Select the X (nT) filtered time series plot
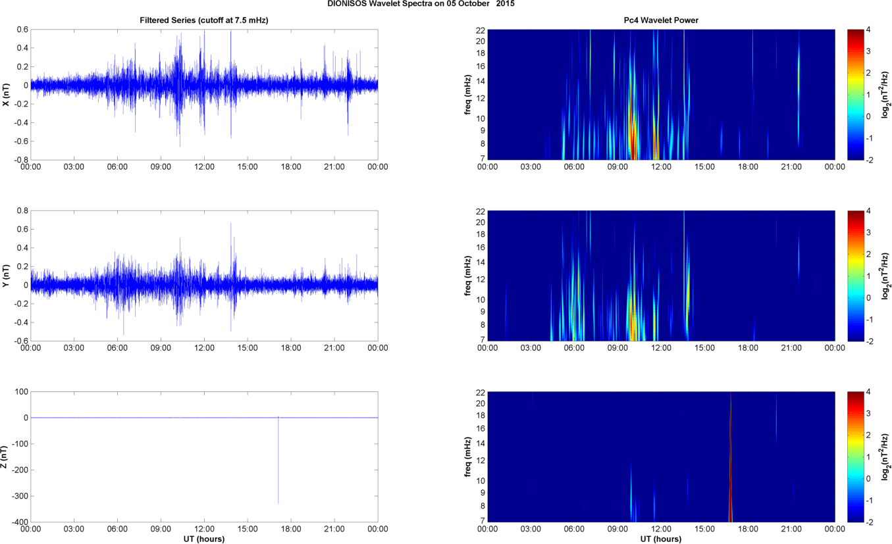Image resolution: width=892 pixels, height=544 pixels. point(204,95)
